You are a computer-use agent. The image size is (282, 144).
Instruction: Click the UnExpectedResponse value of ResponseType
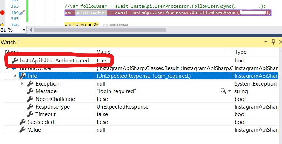(123, 107)
